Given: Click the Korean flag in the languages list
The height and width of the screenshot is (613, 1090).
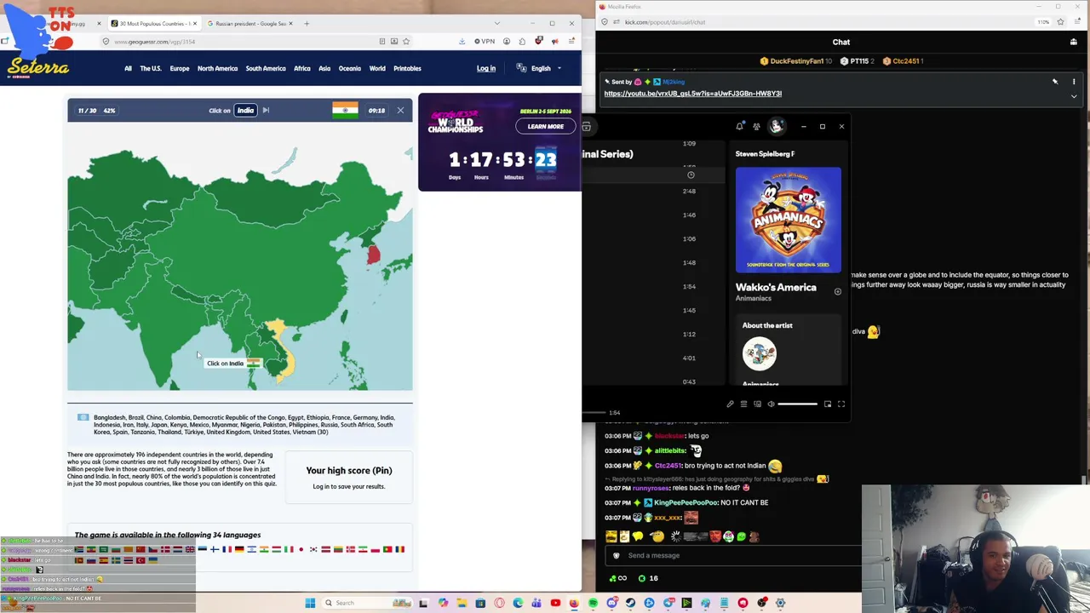Looking at the screenshot, I should pyautogui.click(x=314, y=549).
